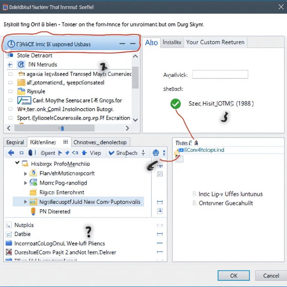The height and width of the screenshot is (287, 287).
Task: Click the @Con@tciopt.ind link
Action: pyautogui.click(x=204, y=150)
